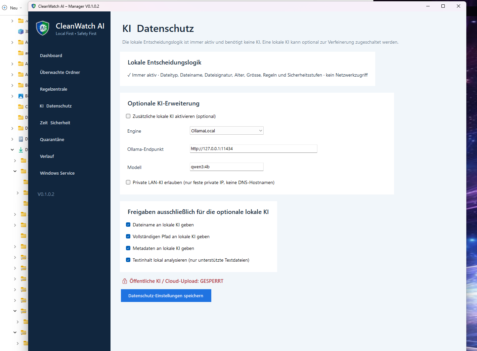Save with Datenschutz-Einstellungen speichern button

166,296
